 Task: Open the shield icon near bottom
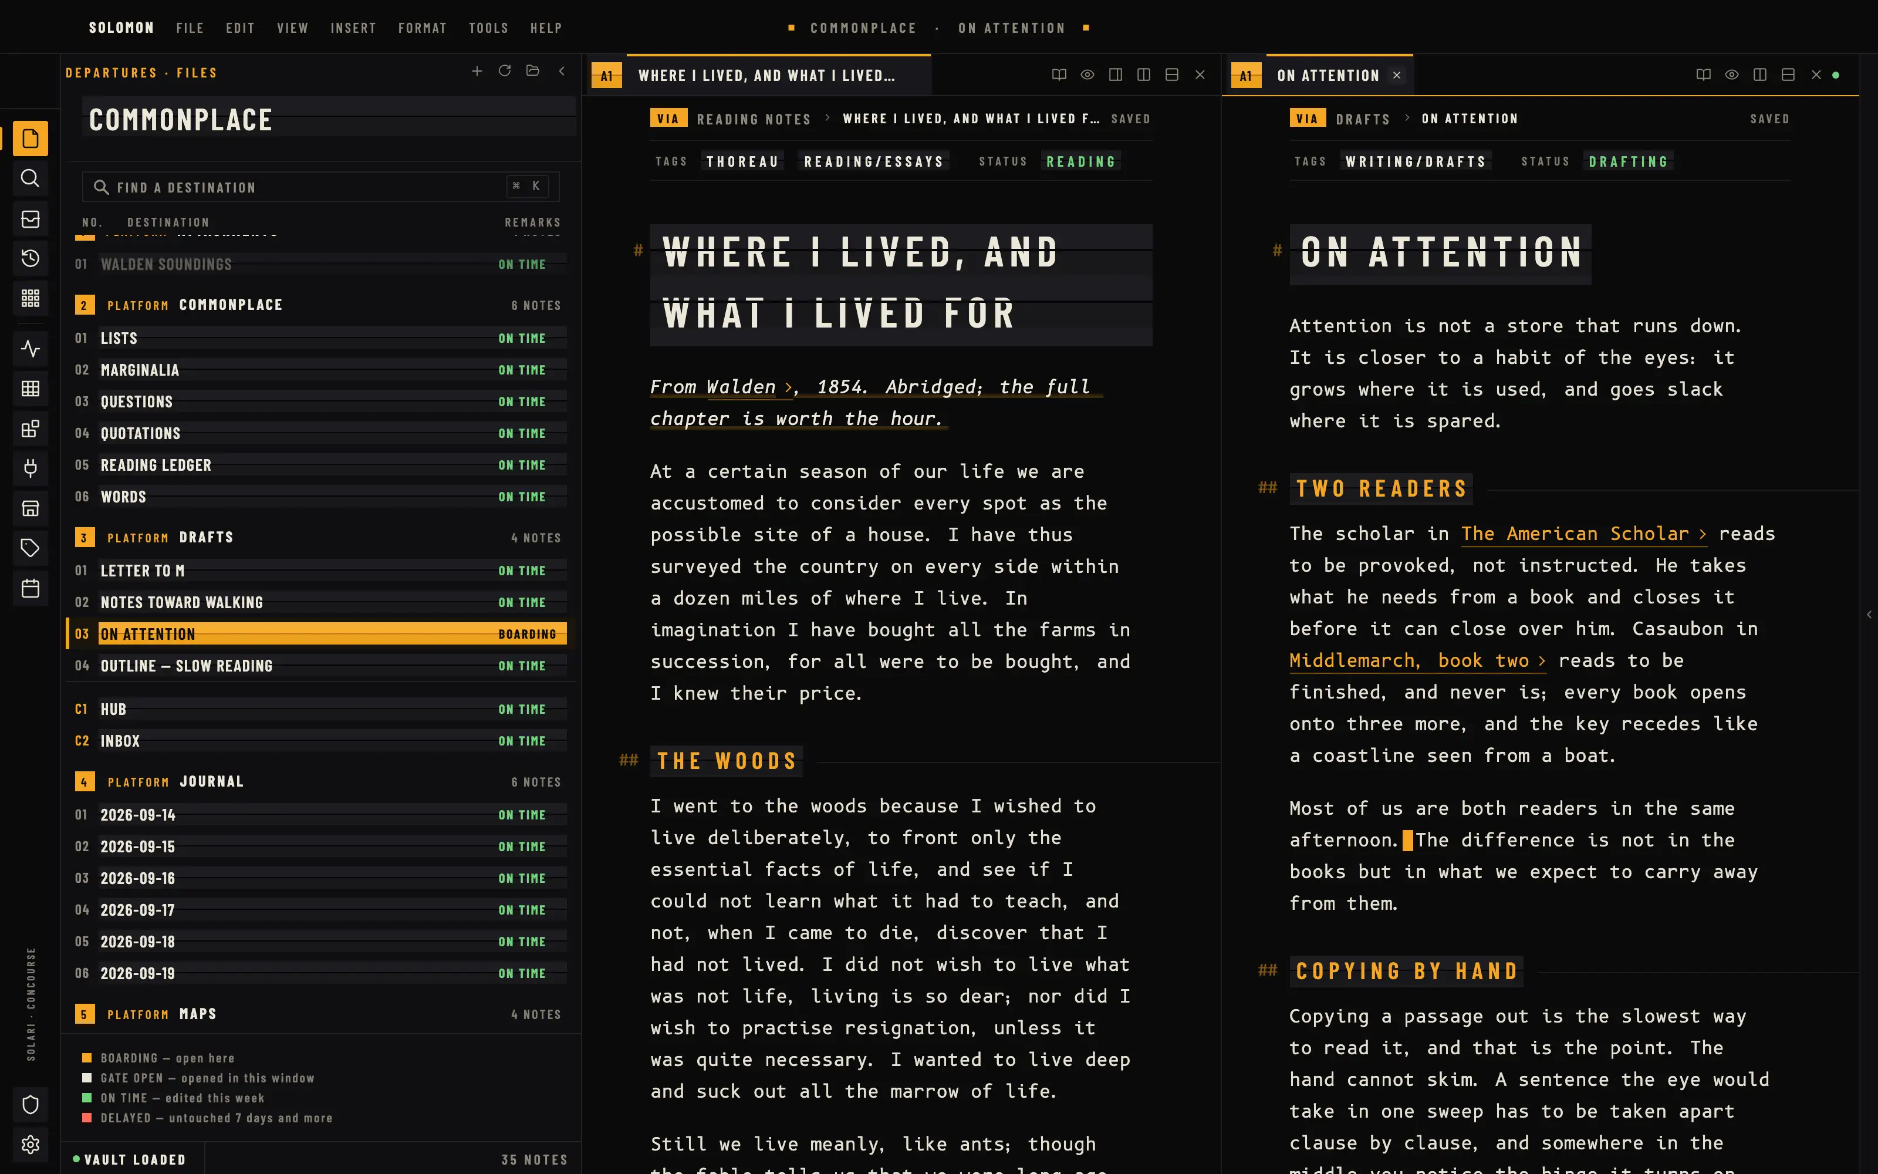click(31, 1105)
